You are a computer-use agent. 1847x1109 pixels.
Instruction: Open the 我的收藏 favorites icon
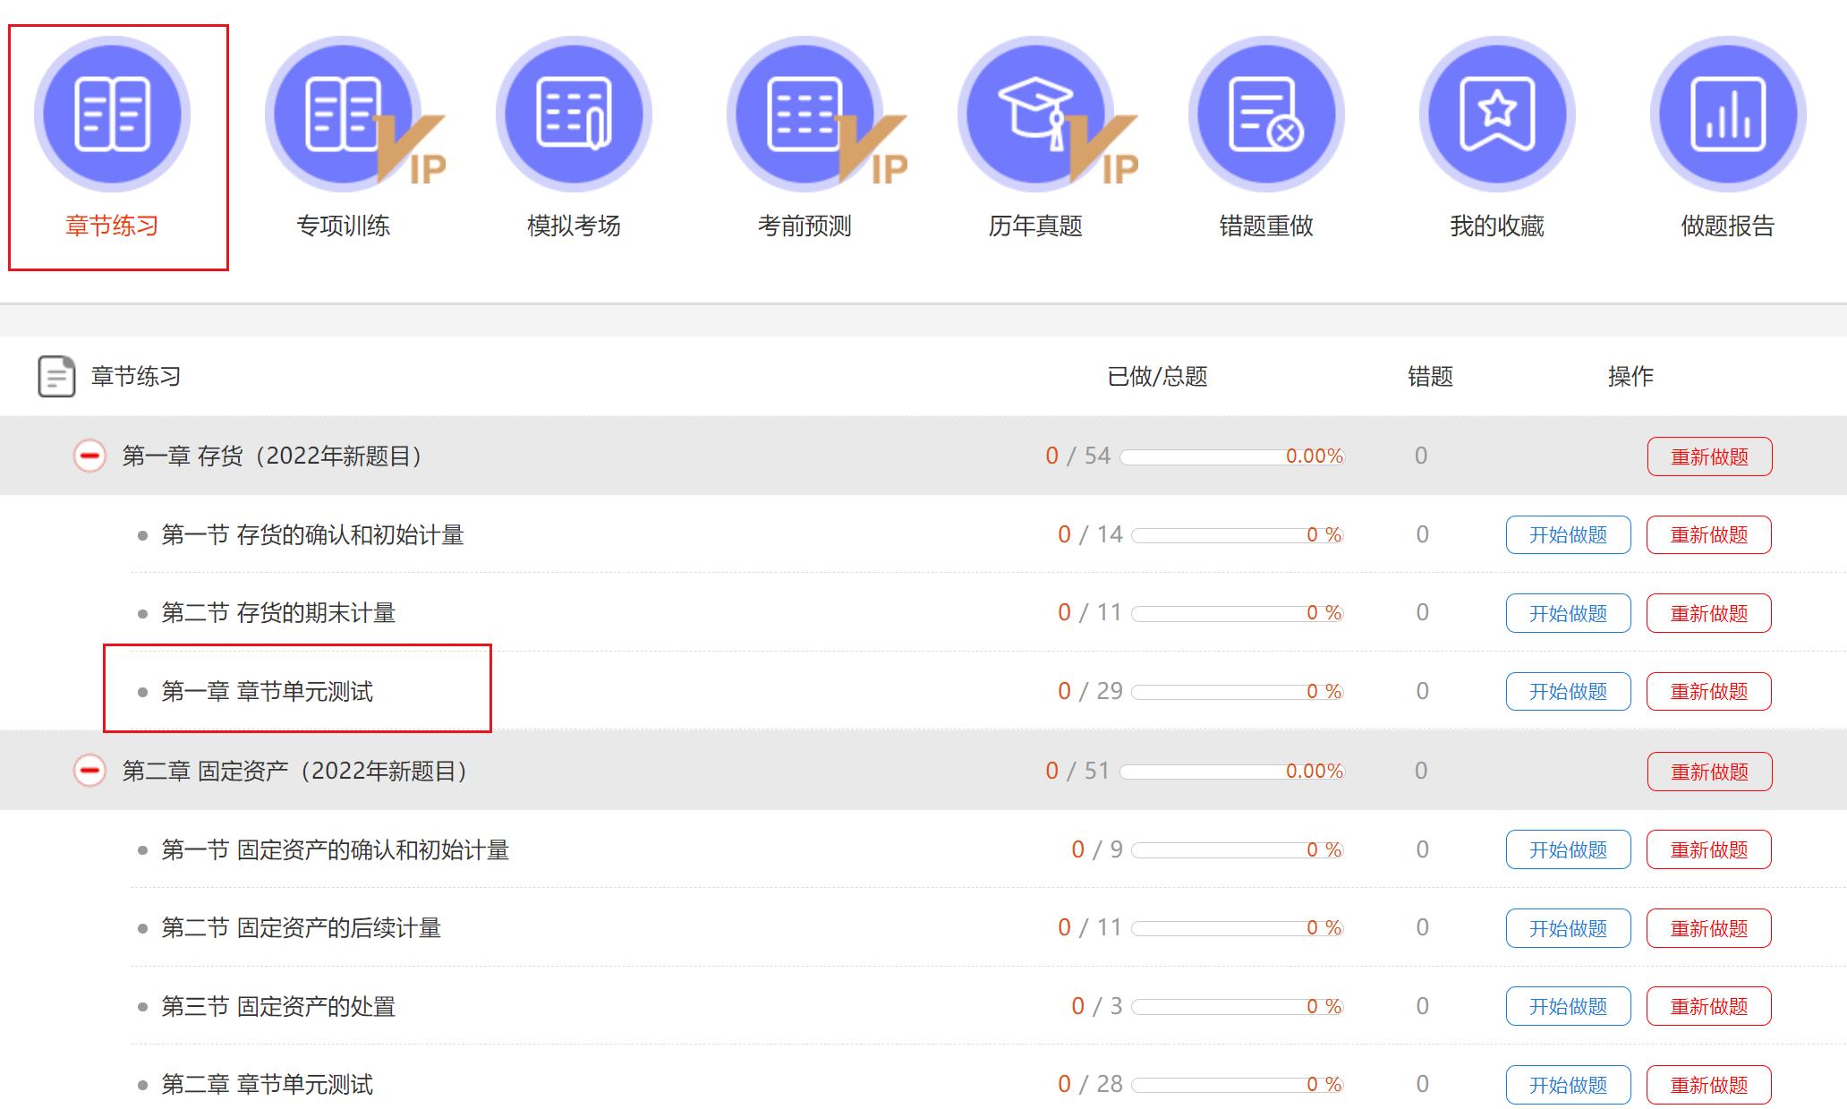1496,113
